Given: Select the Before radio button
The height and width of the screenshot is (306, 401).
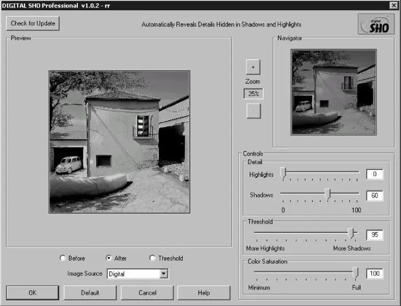Looking at the screenshot, I should [x=62, y=258].
